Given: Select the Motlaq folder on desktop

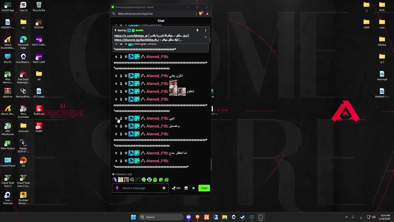Looking at the screenshot, I should tap(382, 41).
